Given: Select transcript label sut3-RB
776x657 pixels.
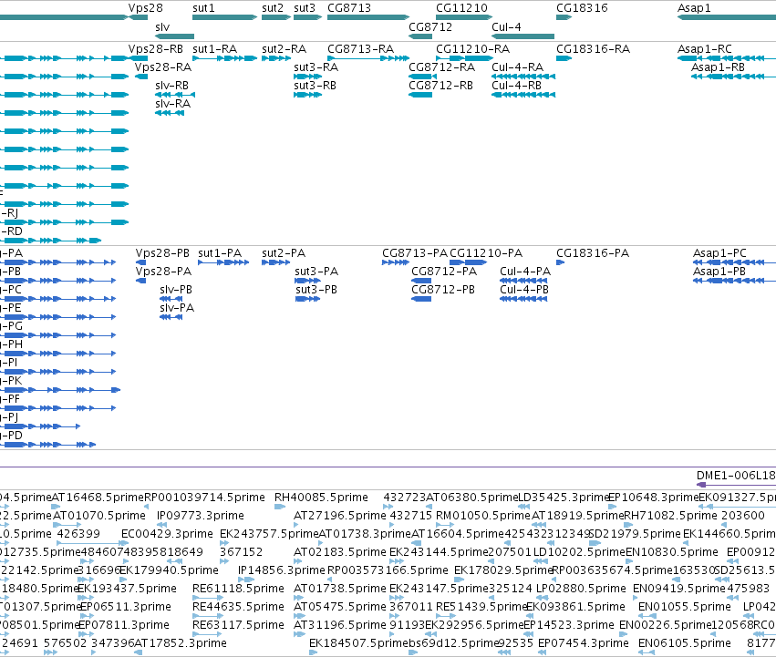Looking at the screenshot, I should click(316, 86).
